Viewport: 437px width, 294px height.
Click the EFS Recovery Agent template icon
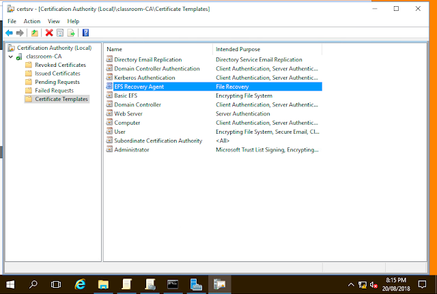(109, 87)
